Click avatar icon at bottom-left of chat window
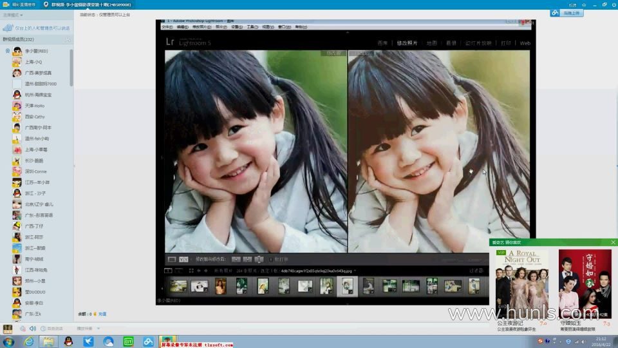This screenshot has width=618, height=348. [8, 329]
